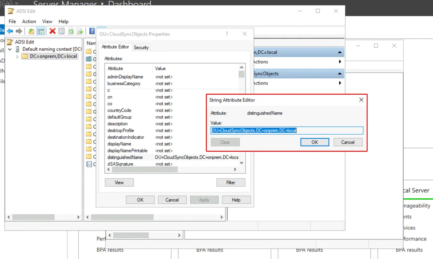Click the green Refresh toolbar icon
Screen dimensions: 433x259
click(x=71, y=31)
